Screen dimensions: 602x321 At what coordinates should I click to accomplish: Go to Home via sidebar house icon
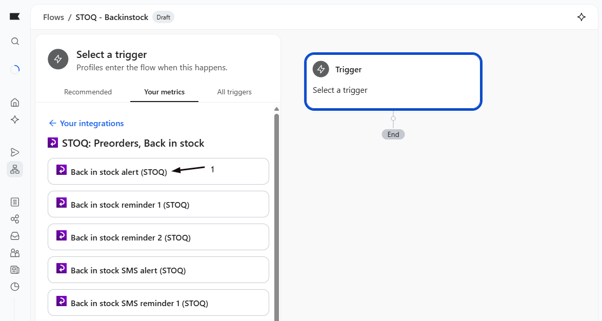(x=15, y=103)
